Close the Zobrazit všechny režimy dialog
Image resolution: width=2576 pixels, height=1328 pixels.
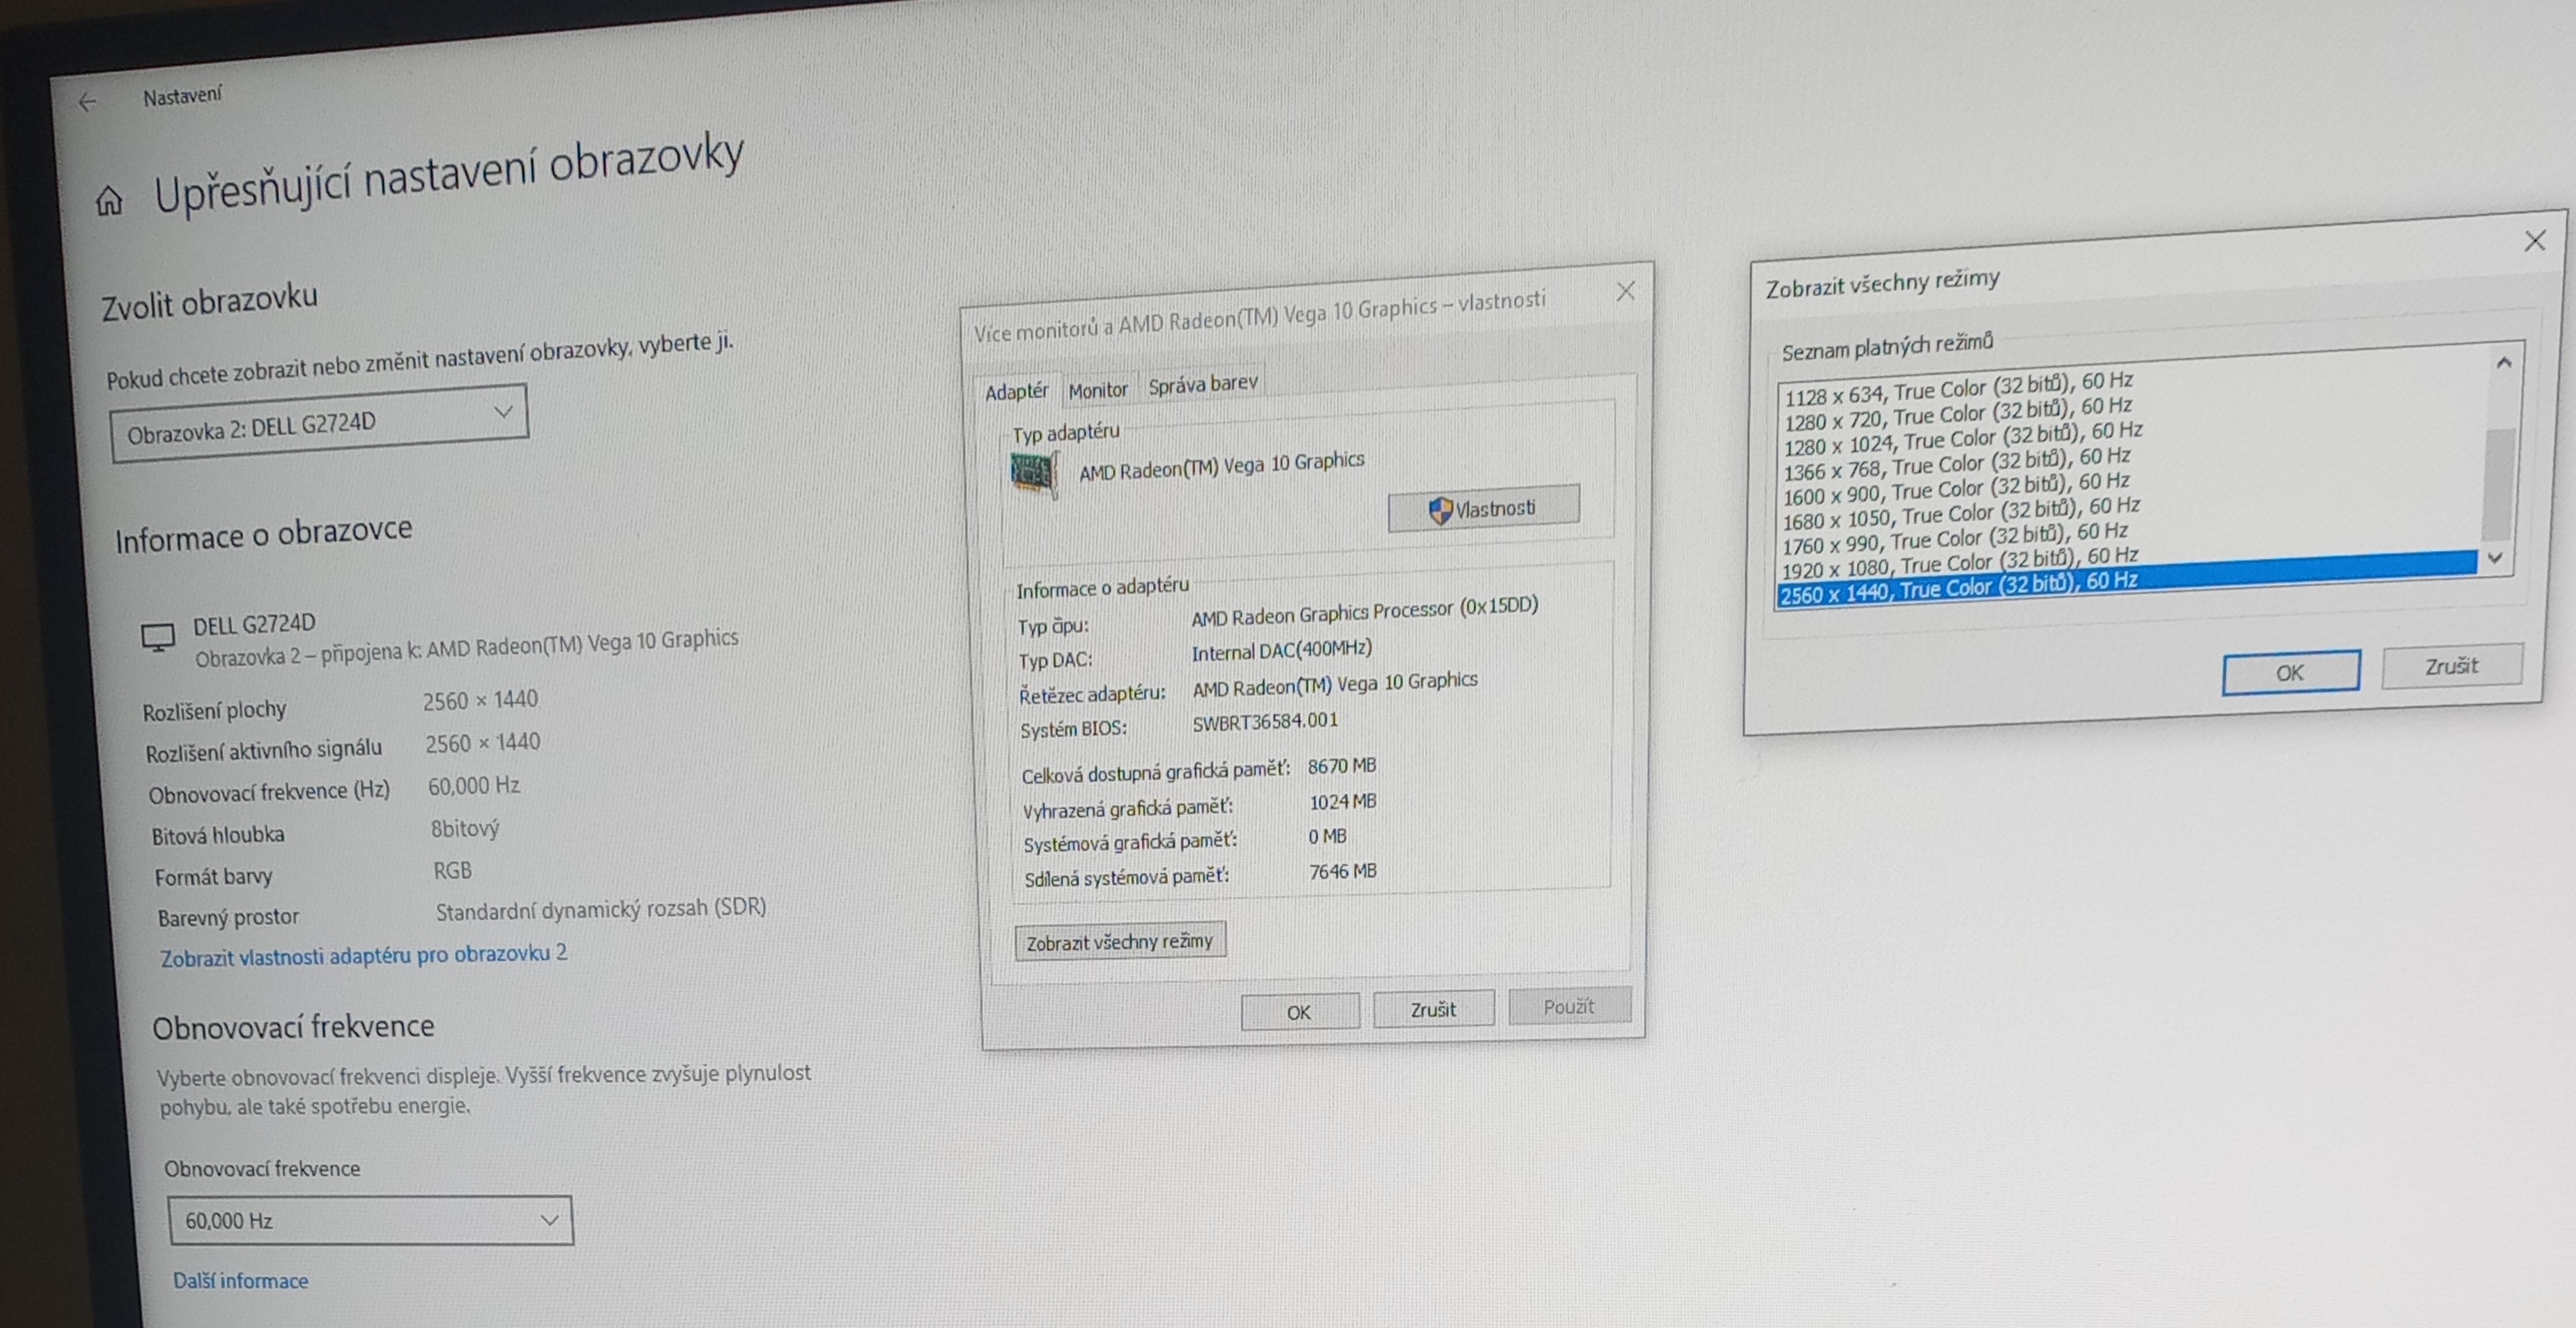pyautogui.click(x=2534, y=241)
